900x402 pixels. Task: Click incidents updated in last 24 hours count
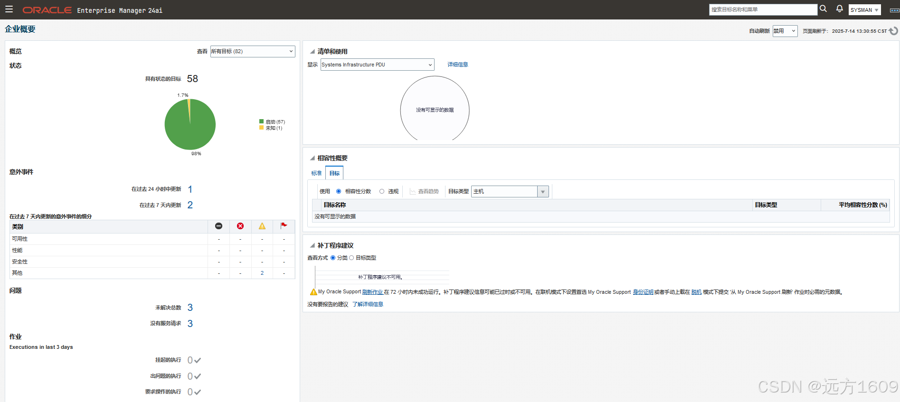(190, 189)
